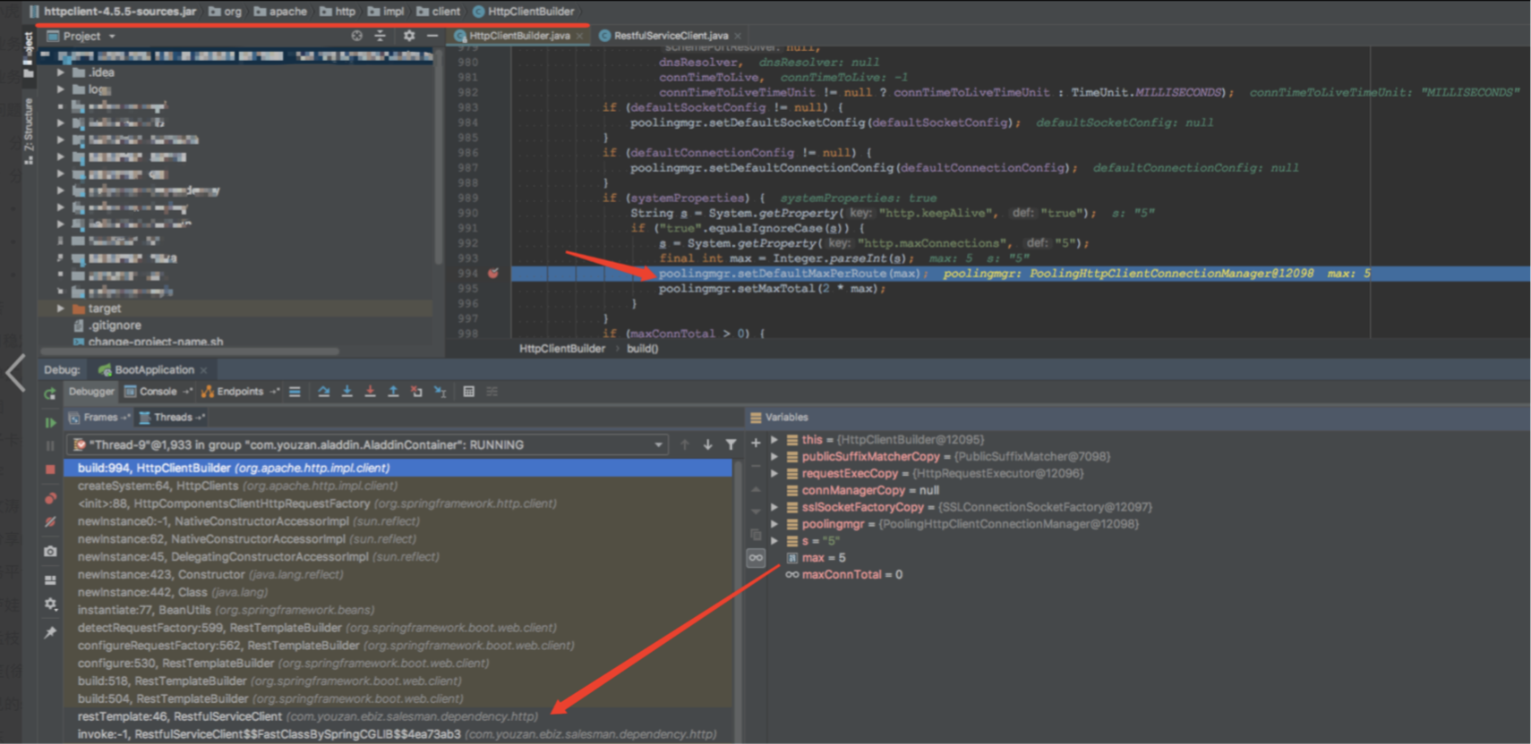This screenshot has width=1531, height=744.
Task: Expand the sslSocketFactoryCopy variable
Action: pyautogui.click(x=775, y=507)
